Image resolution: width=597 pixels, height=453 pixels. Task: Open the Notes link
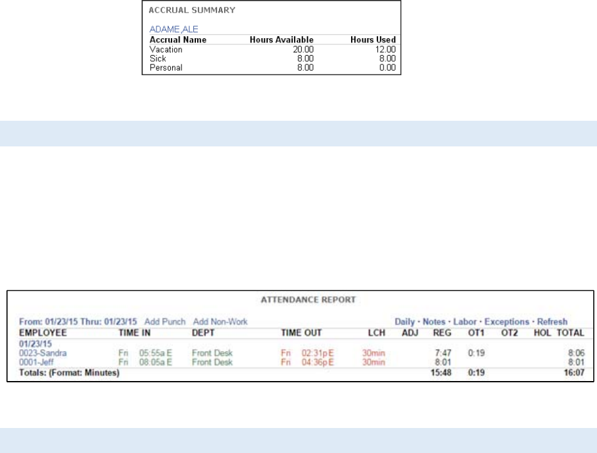click(x=434, y=322)
